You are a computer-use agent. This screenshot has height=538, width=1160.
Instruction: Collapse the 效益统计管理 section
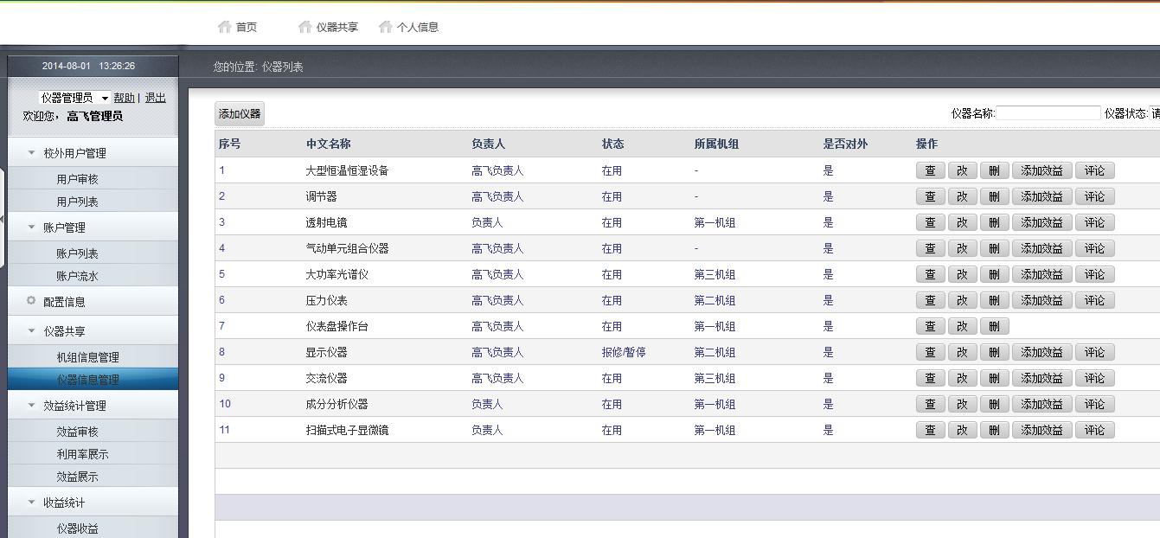[32, 406]
